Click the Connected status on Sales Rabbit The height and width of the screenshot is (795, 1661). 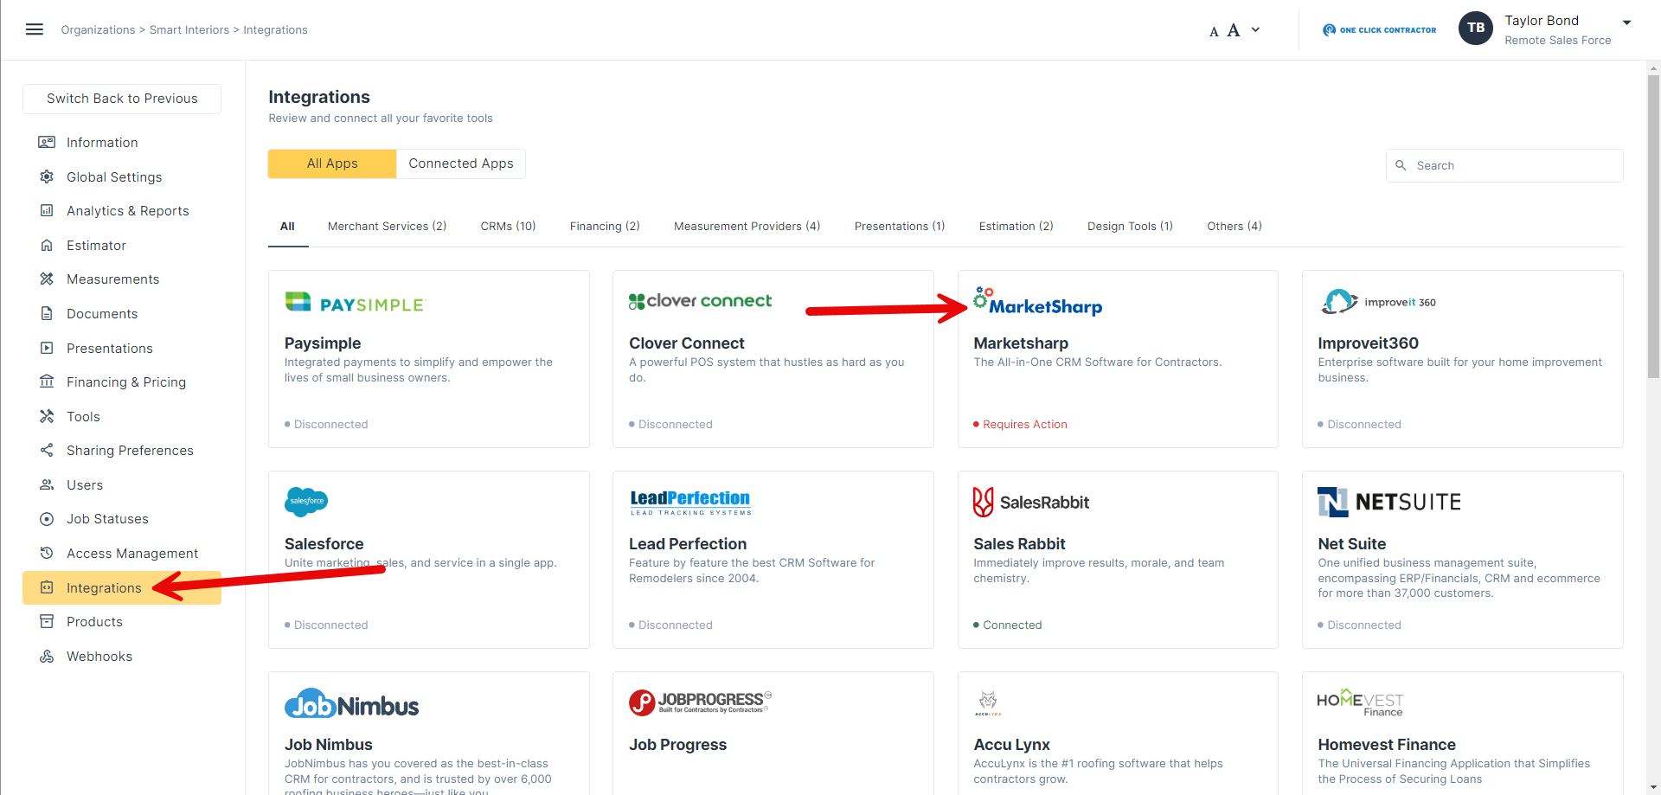(1007, 625)
